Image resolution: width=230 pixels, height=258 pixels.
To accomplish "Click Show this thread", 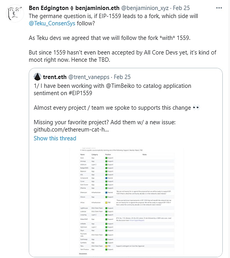I will point(55,138).
